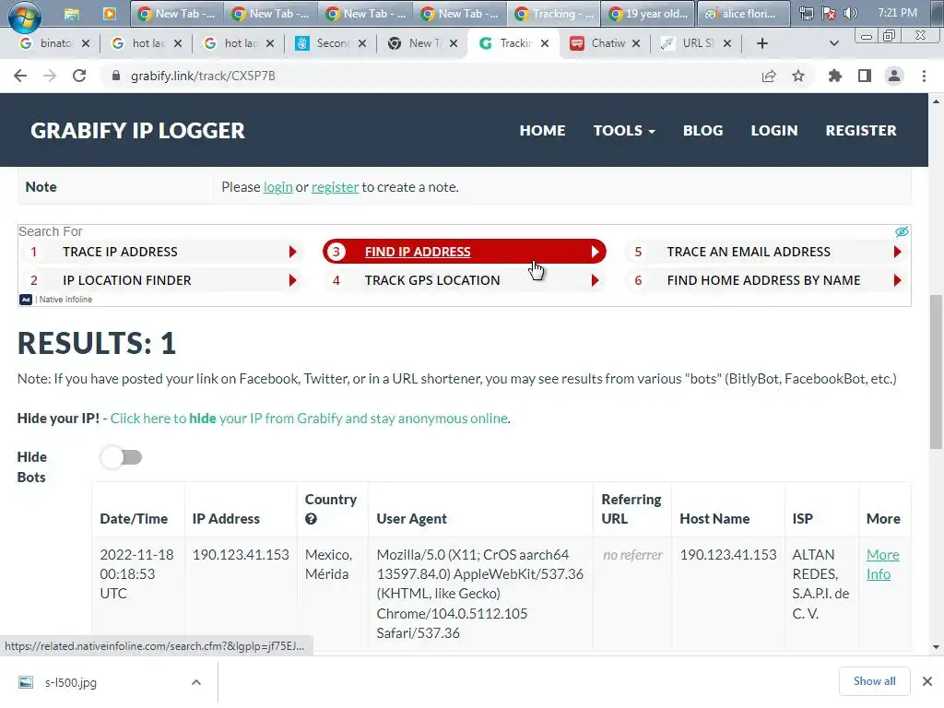
Task: Click the TRACE AN EMAIL ADDRESS ad
Action: [x=767, y=252]
